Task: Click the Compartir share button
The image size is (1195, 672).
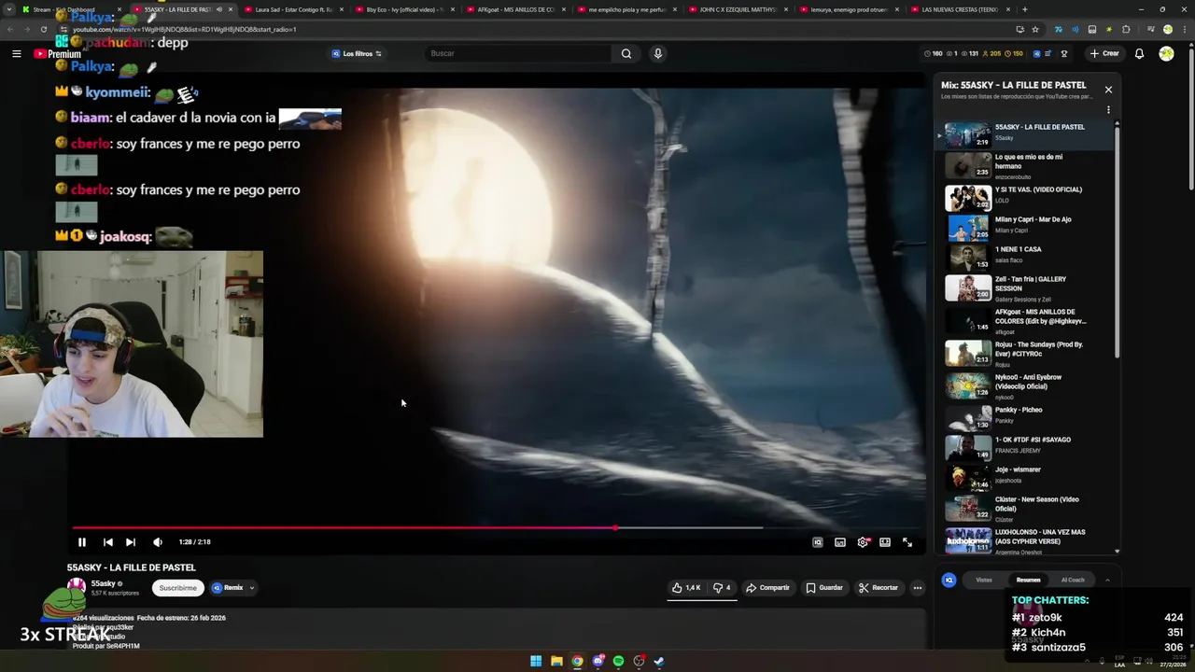Action: (767, 588)
